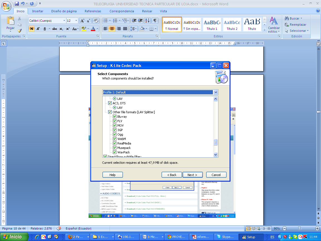Screen dimensions: 321x241
Task: Open the Diseño de página tab
Action: [64, 11]
